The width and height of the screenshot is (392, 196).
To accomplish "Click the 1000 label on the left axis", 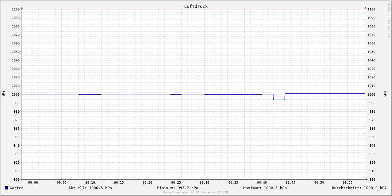I will pos(16,94).
